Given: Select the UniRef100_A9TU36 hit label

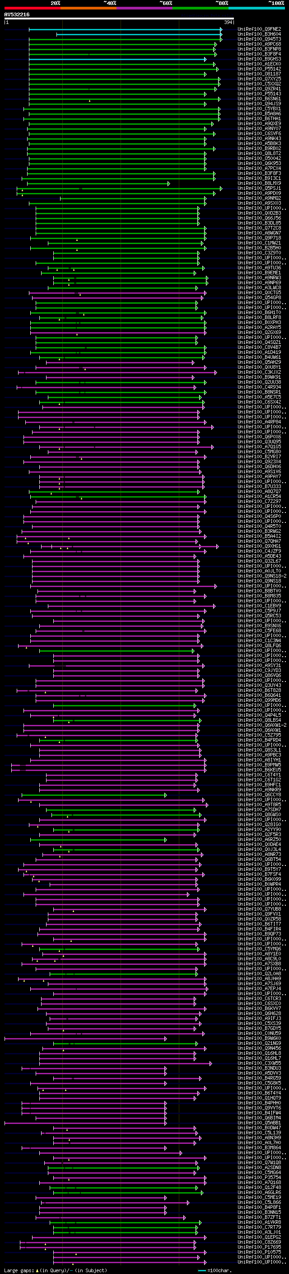Looking at the screenshot, I should point(259,268).
